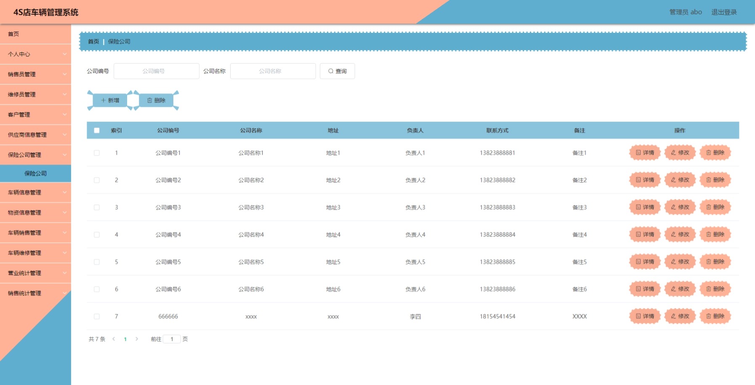Go to 首页 in the sidebar
The image size is (755, 385).
pyautogui.click(x=35, y=34)
